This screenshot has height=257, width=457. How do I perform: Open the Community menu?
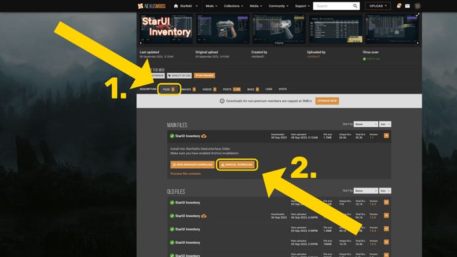pyautogui.click(x=278, y=6)
